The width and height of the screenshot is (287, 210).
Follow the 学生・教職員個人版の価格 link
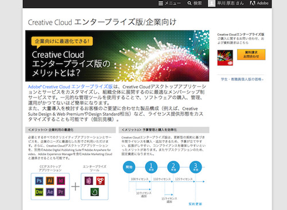(x=242, y=79)
